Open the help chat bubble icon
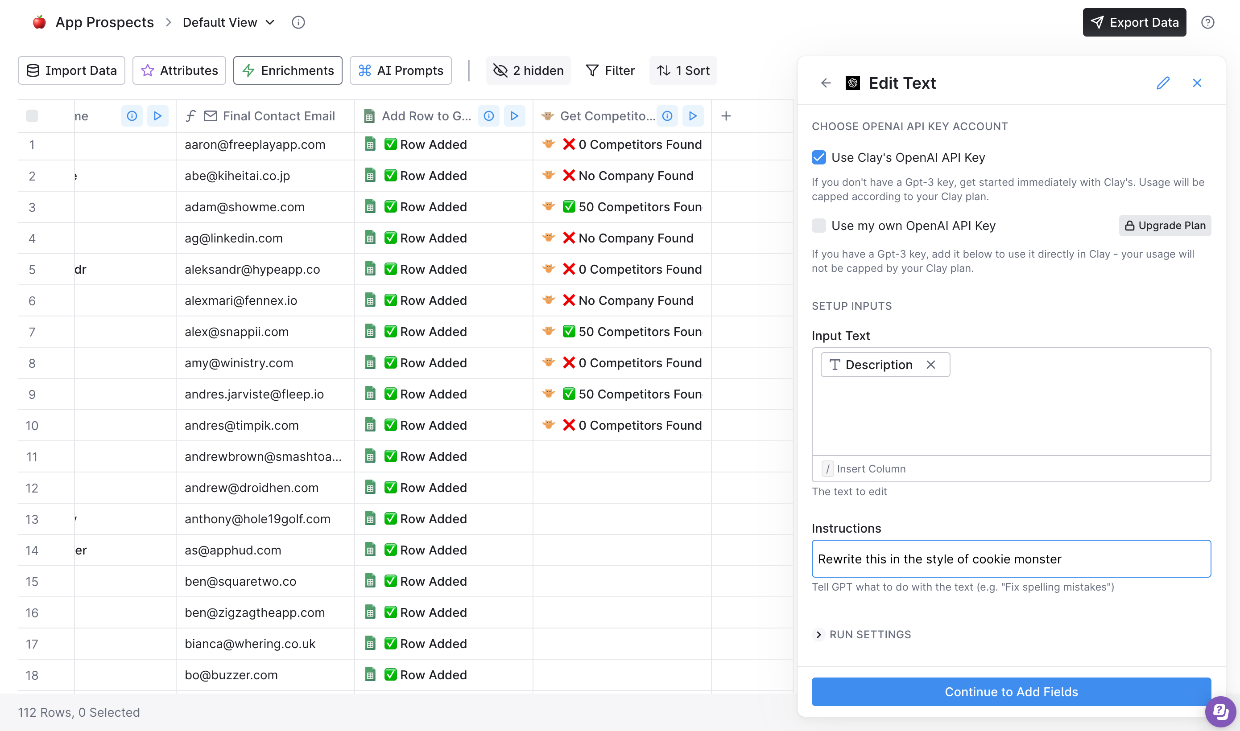 coord(1220,711)
